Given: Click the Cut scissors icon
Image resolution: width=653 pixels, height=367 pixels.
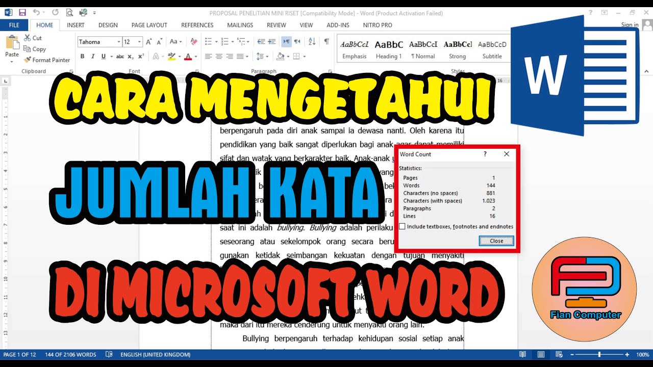Looking at the screenshot, I should 27,38.
